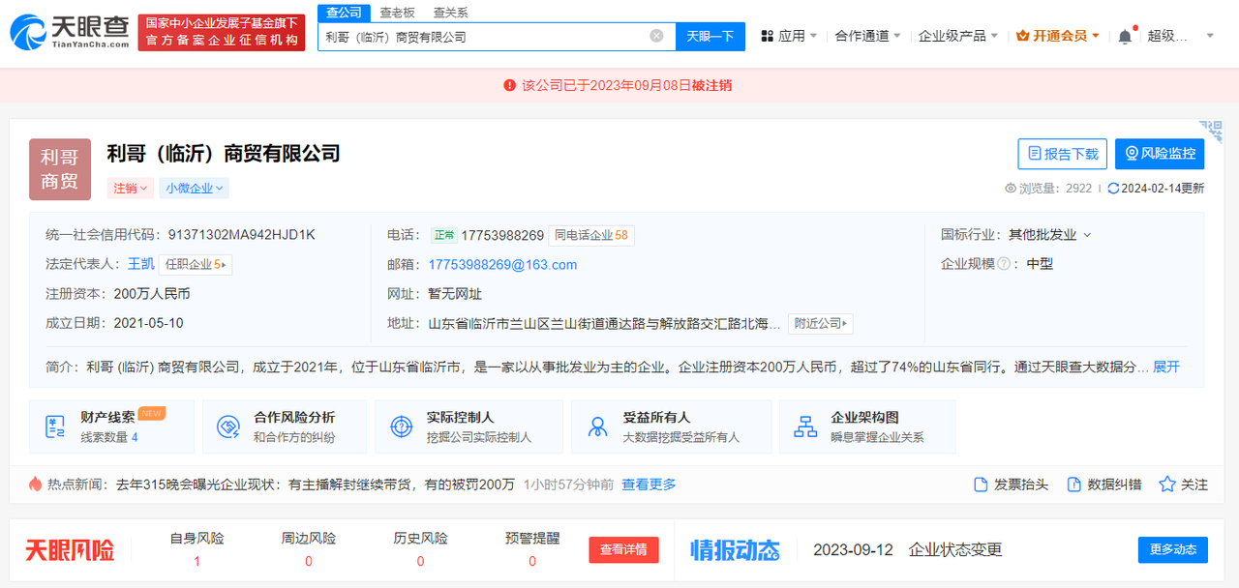Expand the 注销 status dropdown tag

pos(131,189)
